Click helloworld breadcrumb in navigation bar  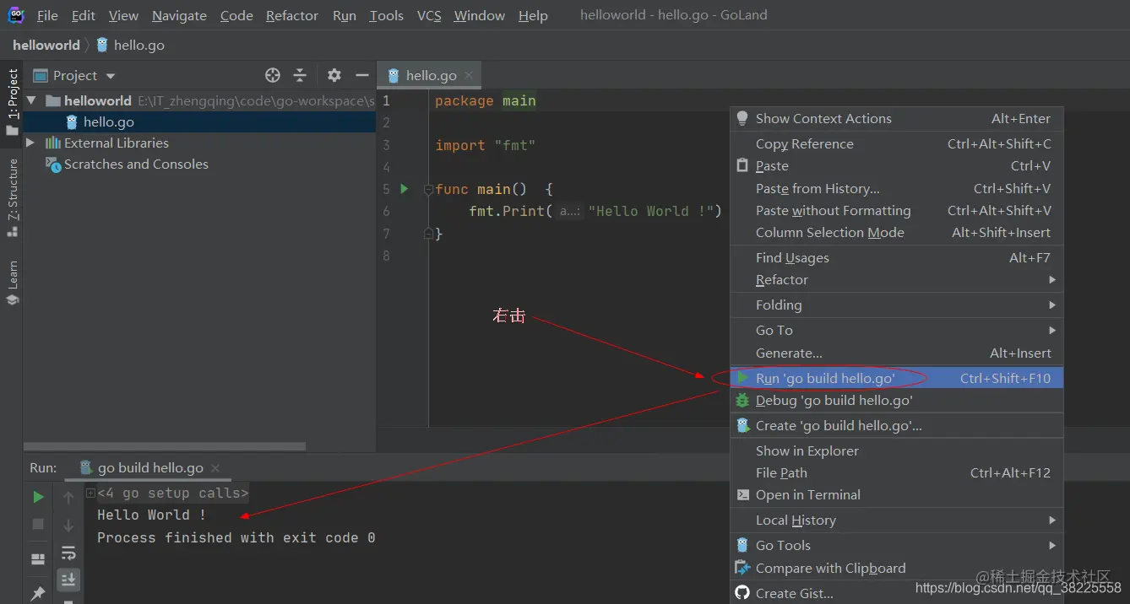46,45
